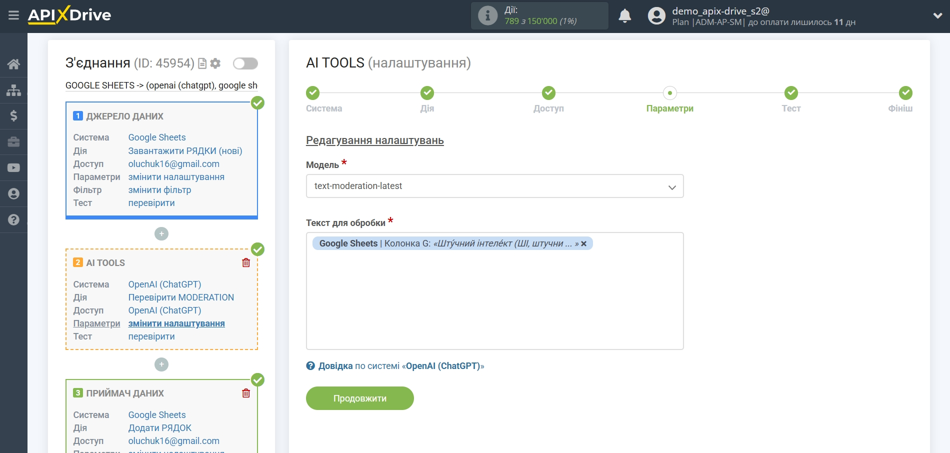Image resolution: width=950 pixels, height=453 pixels.
Task: Click OpenAI (ChatGPT) access link
Action: (164, 310)
